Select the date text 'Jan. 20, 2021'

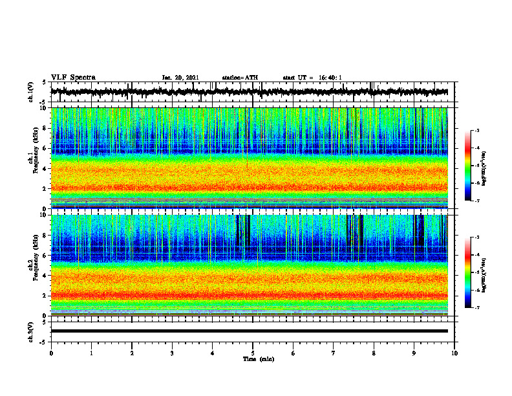tap(180, 78)
